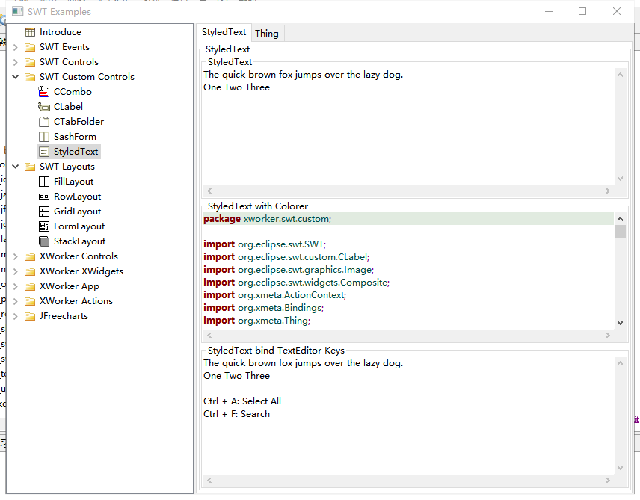Click scroll up arrow in Colorer editor
Screen dimensions: 640x500
coord(620,219)
